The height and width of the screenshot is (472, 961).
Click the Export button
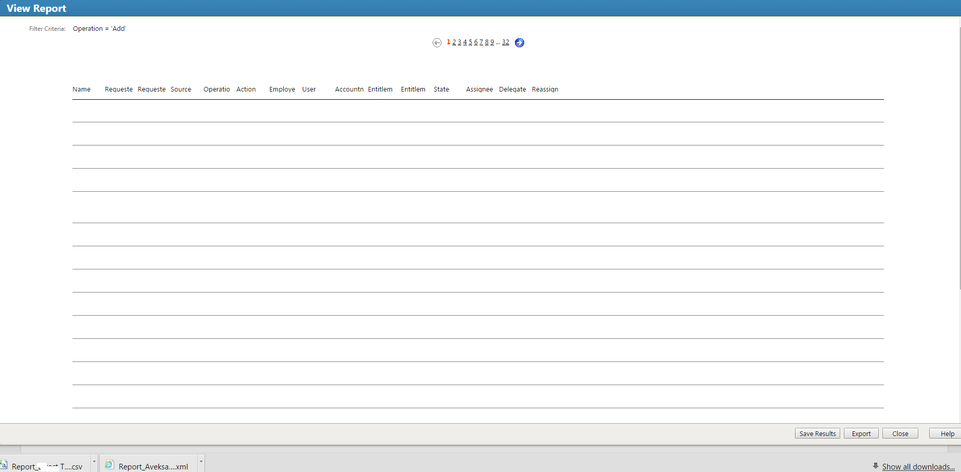(861, 433)
